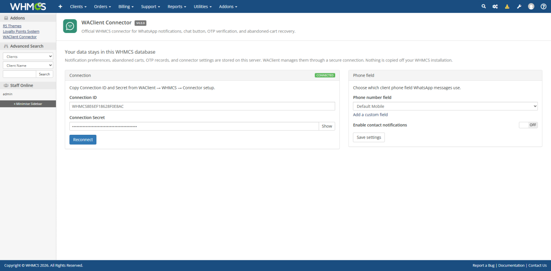Open the Orders menu
The height and width of the screenshot is (271, 551).
[x=102, y=7]
